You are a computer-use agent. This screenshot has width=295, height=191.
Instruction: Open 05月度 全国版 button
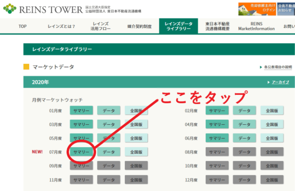click(136, 138)
